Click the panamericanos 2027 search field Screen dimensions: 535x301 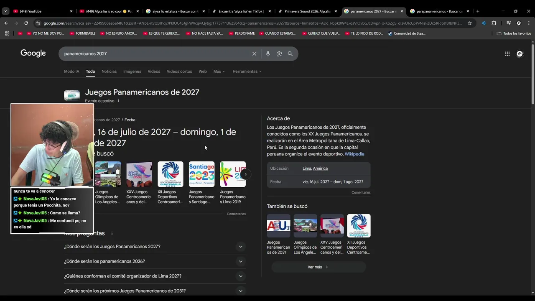click(x=155, y=54)
